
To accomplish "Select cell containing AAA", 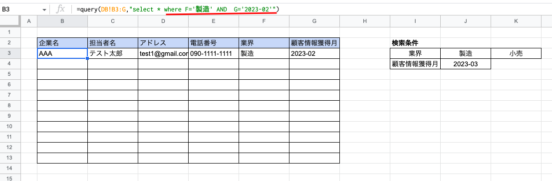I will (x=62, y=53).
